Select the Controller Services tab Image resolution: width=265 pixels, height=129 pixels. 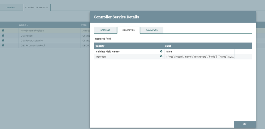pos(37,7)
